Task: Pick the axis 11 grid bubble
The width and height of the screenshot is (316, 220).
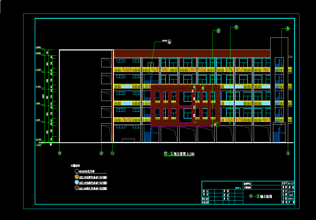Action: tap(112, 153)
